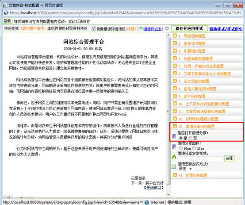Click 网站综合管理平台 article title
Image resolution: width=245 pixels, height=205 pixels.
coord(84,42)
